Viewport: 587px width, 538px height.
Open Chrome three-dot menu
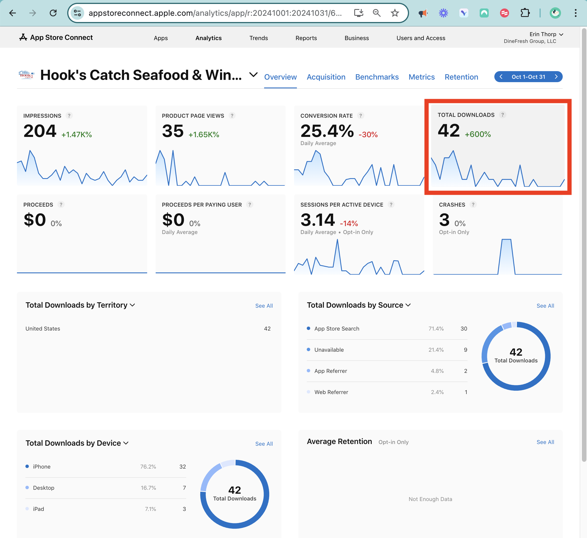[575, 13]
